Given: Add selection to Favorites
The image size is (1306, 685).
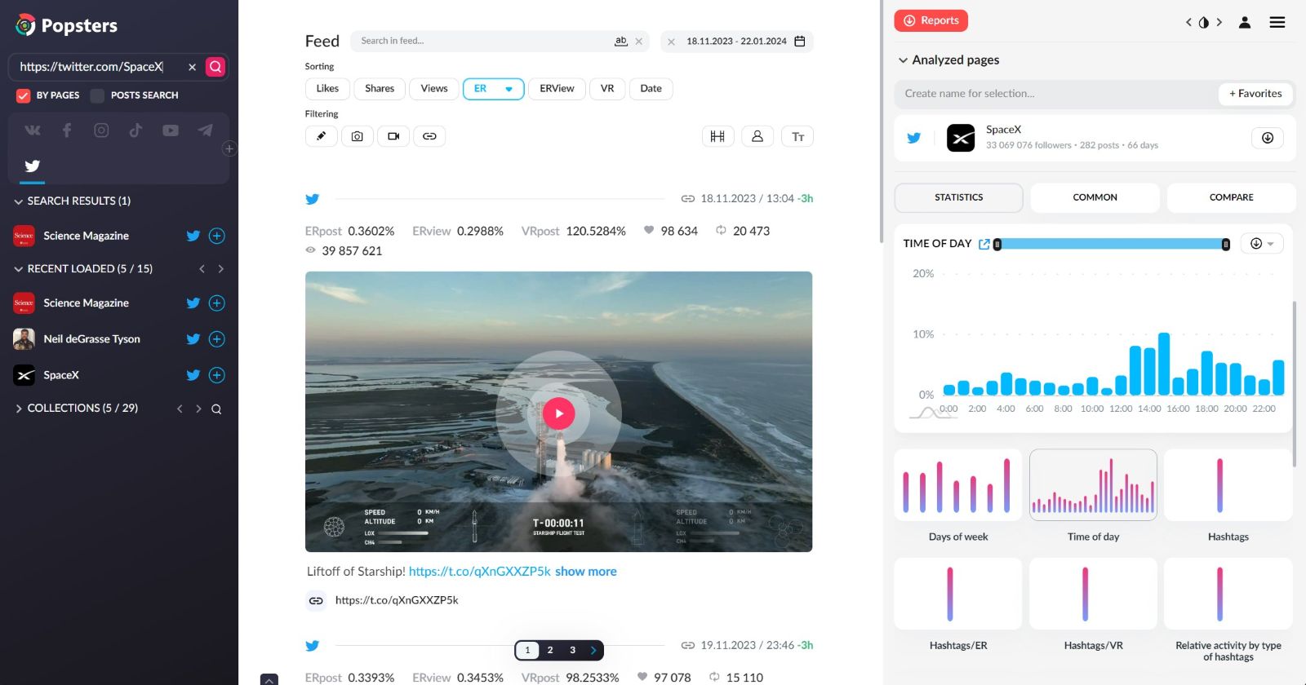Looking at the screenshot, I should click(x=1256, y=94).
